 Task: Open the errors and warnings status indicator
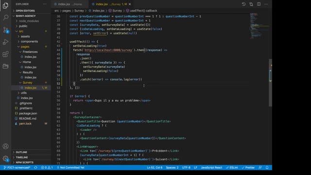[47, 168]
